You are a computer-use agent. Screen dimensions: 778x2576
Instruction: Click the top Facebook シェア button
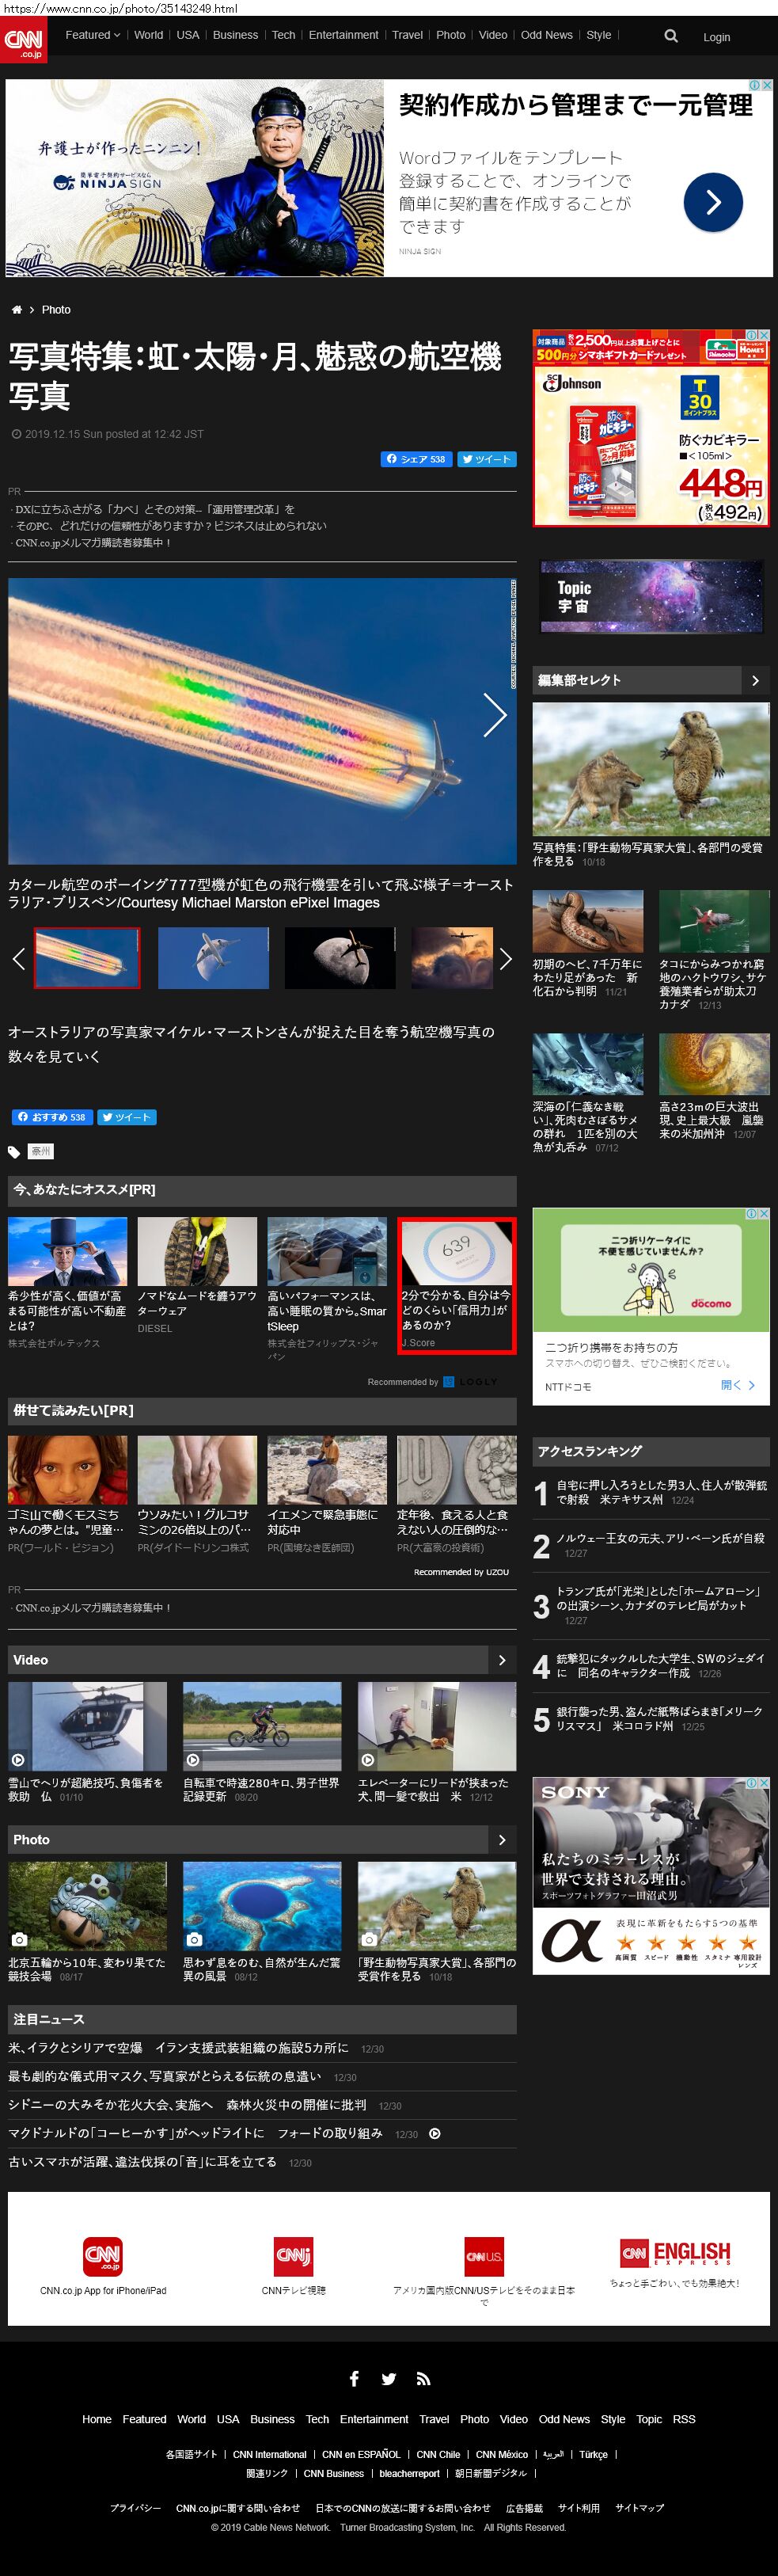click(x=416, y=459)
